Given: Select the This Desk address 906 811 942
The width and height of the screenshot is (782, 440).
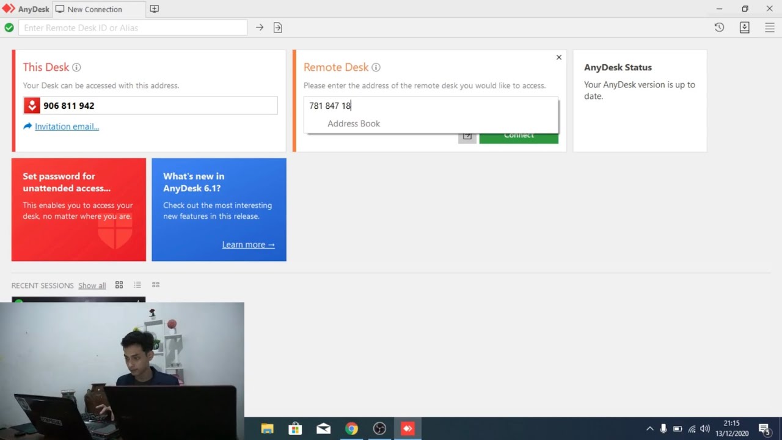Looking at the screenshot, I should click(x=69, y=106).
